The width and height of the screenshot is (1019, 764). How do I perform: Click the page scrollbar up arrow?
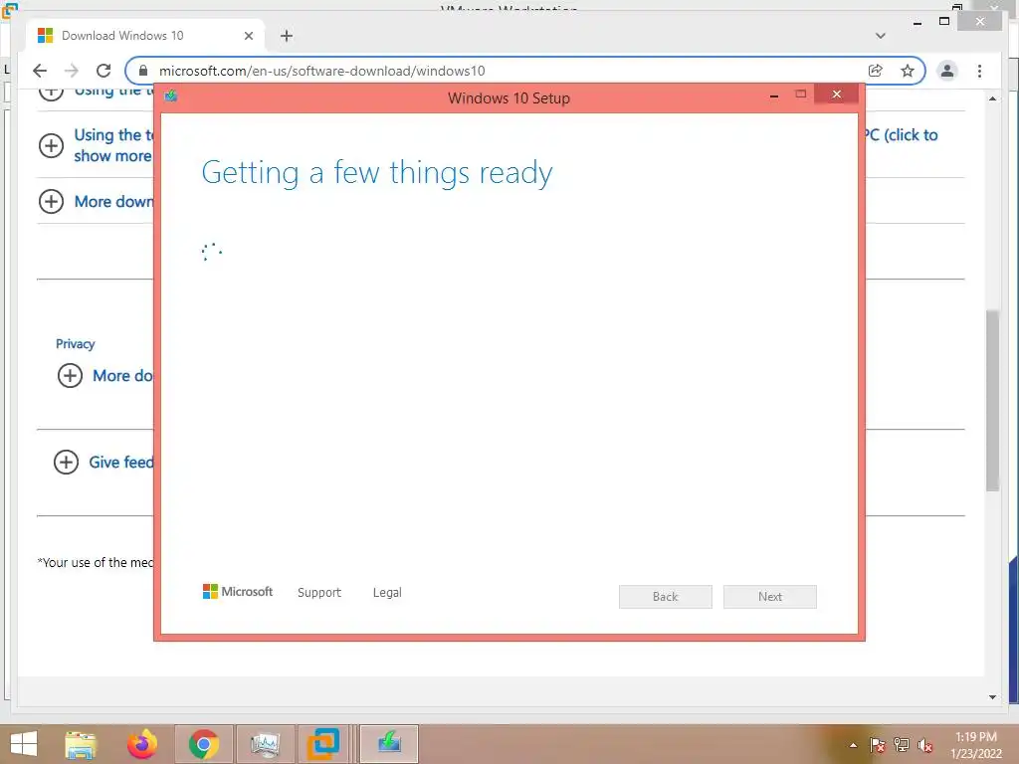[x=992, y=98]
